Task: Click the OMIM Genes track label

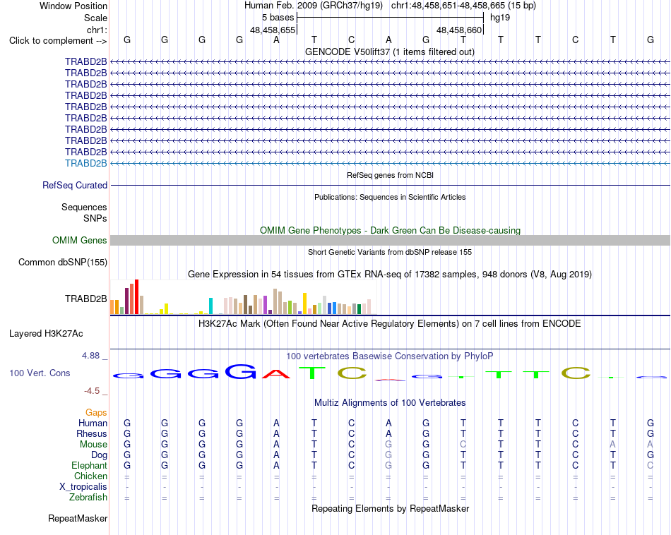Action: click(x=79, y=241)
